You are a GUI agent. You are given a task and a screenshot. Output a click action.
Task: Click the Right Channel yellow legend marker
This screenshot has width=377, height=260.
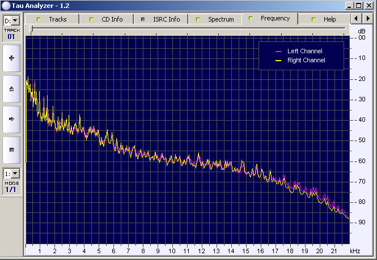pyautogui.click(x=278, y=61)
